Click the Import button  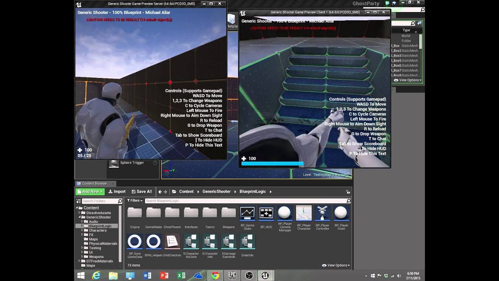tap(117, 192)
